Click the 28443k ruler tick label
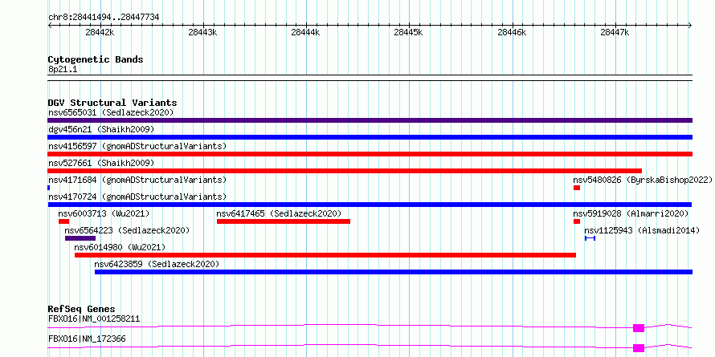 tap(203, 33)
